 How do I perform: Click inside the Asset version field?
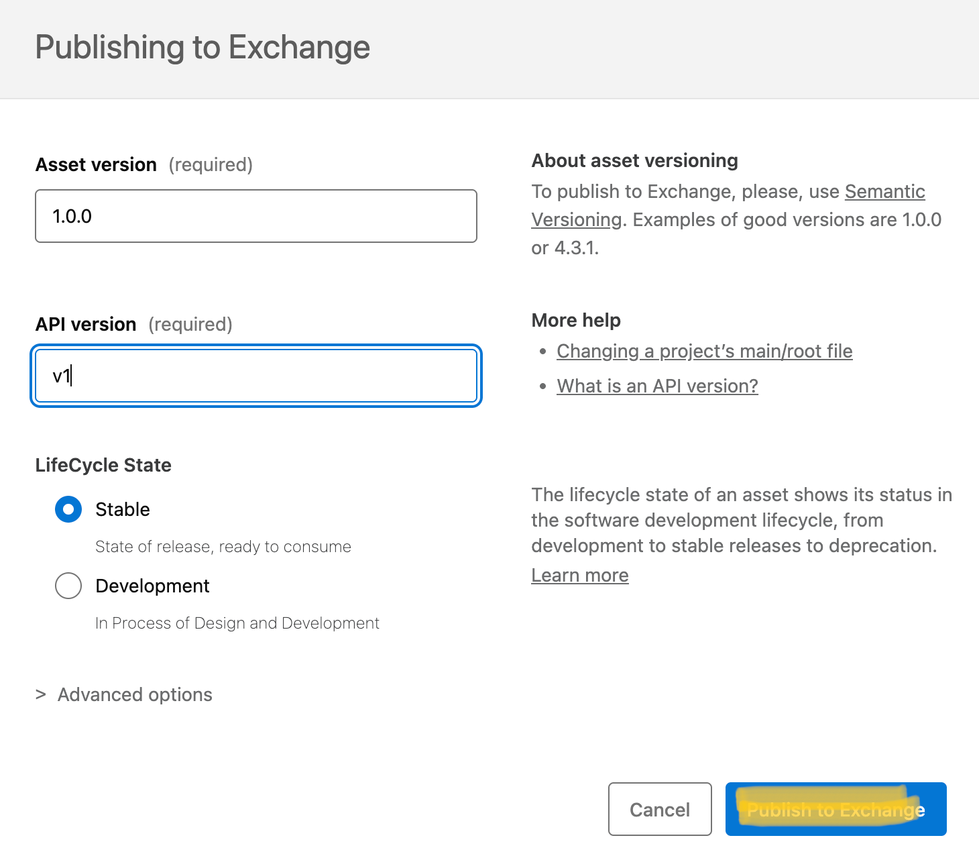click(255, 216)
